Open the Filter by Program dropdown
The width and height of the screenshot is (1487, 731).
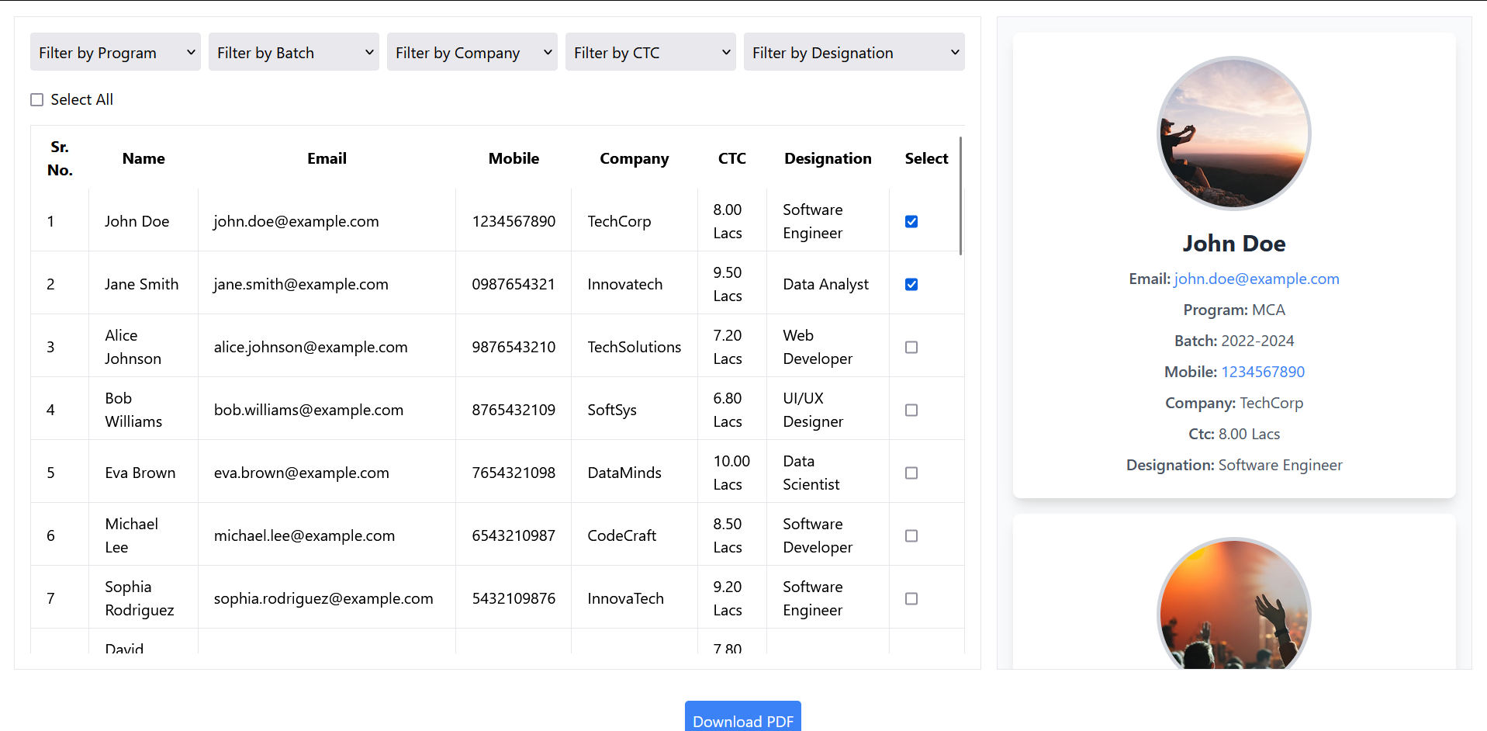pyautogui.click(x=116, y=52)
